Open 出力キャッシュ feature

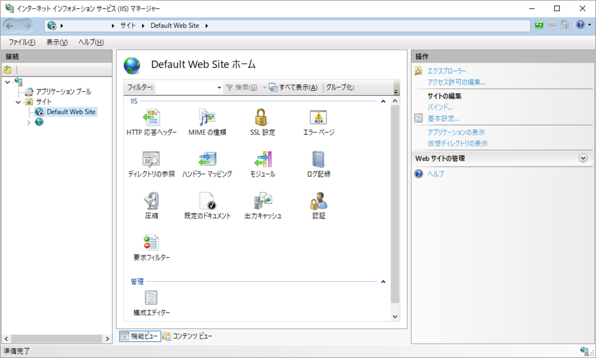262,206
